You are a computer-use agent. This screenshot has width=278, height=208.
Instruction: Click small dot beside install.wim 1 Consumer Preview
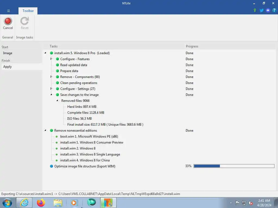click(x=56, y=142)
